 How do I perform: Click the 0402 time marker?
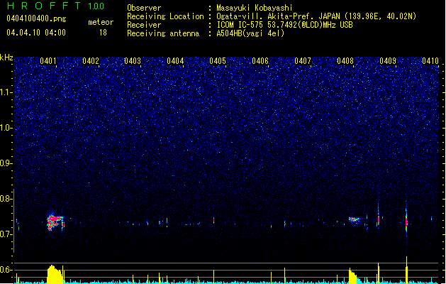pos(91,61)
